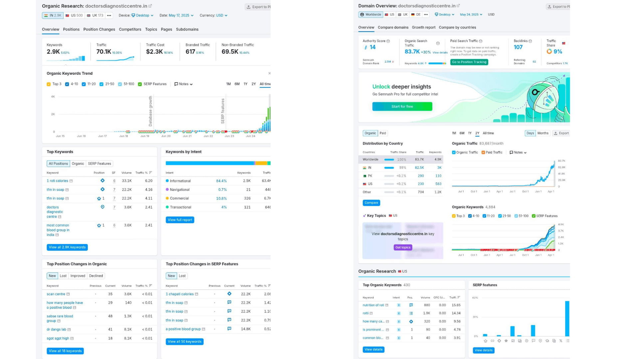Click the more countries ellipsis in Organic Research
This screenshot has height=359, width=639.
point(109,15)
